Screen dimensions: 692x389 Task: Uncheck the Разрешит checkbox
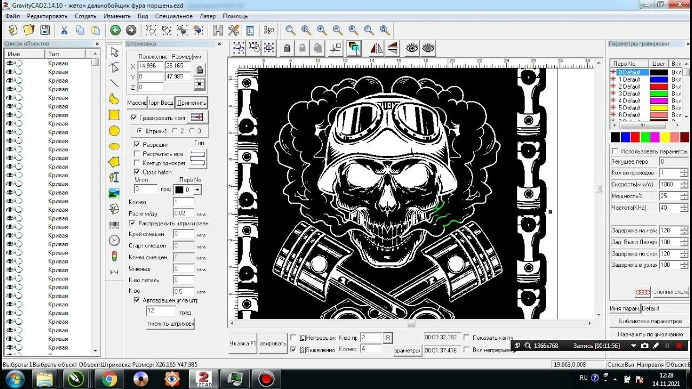click(137, 145)
